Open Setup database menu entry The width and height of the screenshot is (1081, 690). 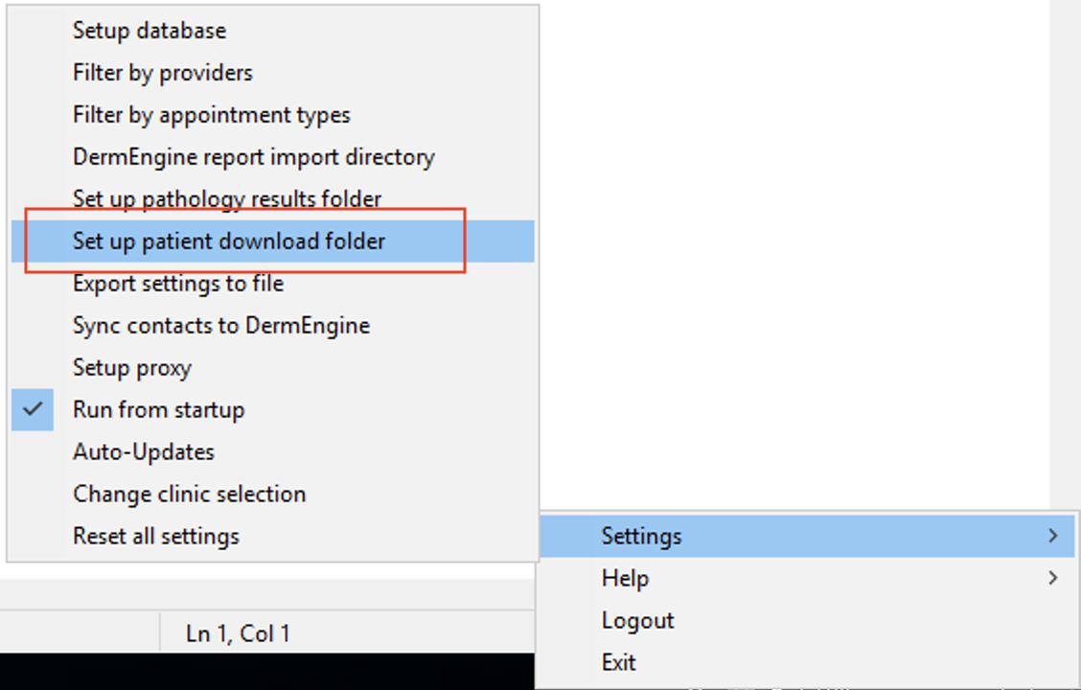[x=149, y=31]
